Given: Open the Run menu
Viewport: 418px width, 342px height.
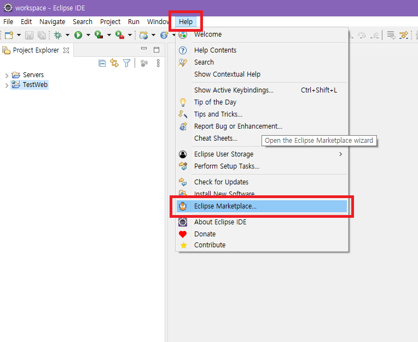Looking at the screenshot, I should (133, 21).
